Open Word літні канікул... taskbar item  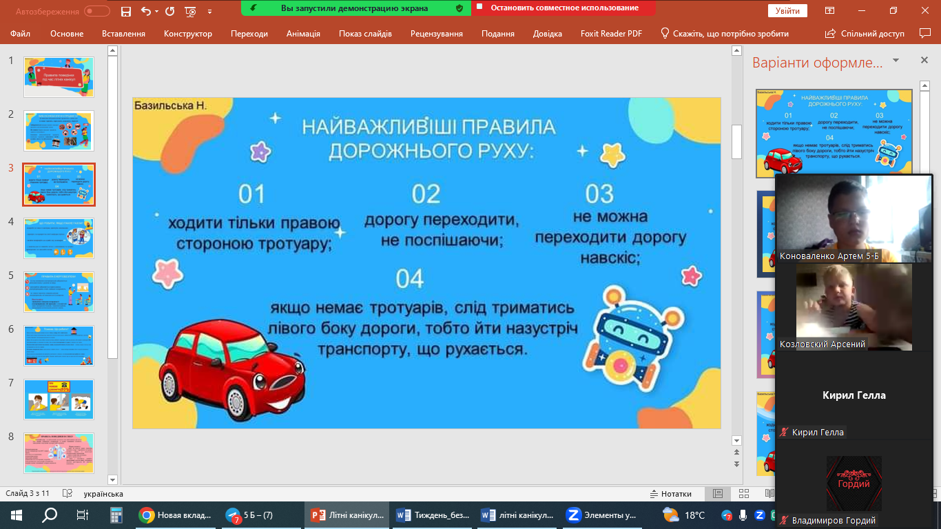point(519,515)
